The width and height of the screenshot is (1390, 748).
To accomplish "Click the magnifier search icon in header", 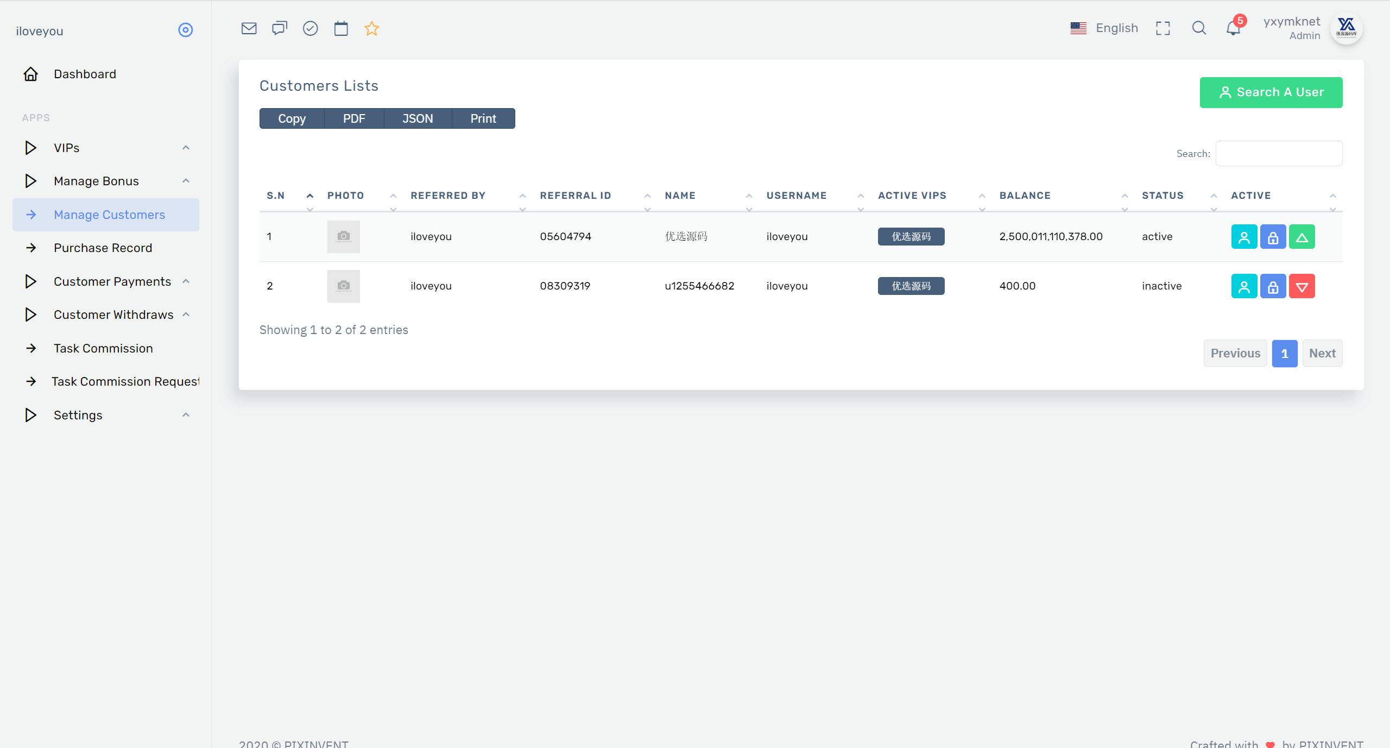I will pos(1199,28).
